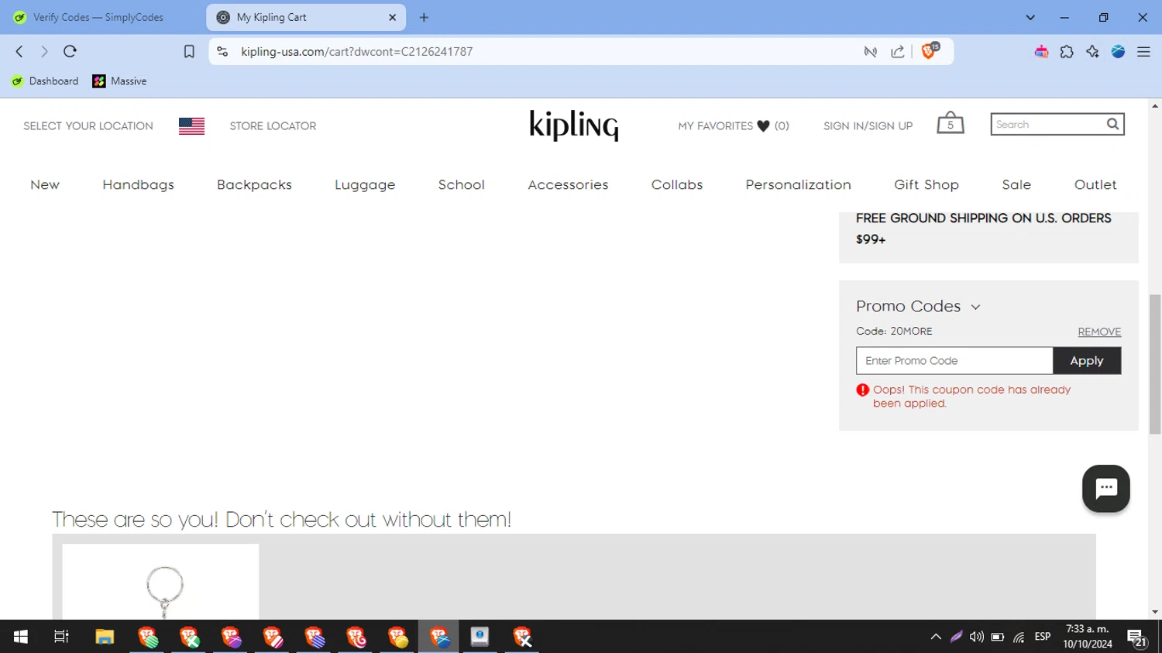Open the tab search dropdown arrow
The image size is (1162, 653).
(1030, 17)
